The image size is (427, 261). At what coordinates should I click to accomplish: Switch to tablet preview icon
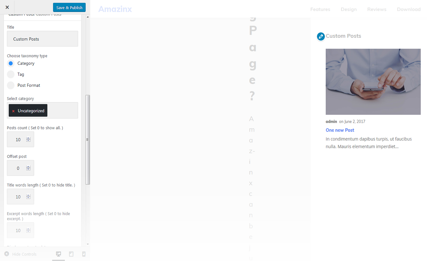point(71,254)
